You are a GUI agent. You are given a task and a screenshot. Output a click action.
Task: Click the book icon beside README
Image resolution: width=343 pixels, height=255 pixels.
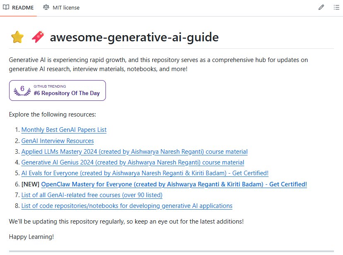[6, 7]
